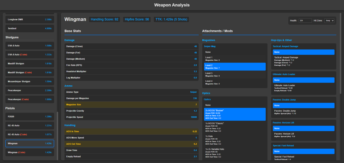Select Level 4 magazine option
Screen dimensions: 344x163
click(235, 82)
